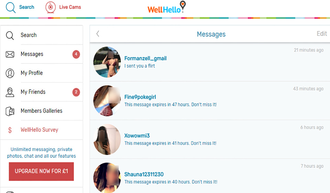
Task: Click the Upgrade Now for £1 button
Action: tap(41, 171)
